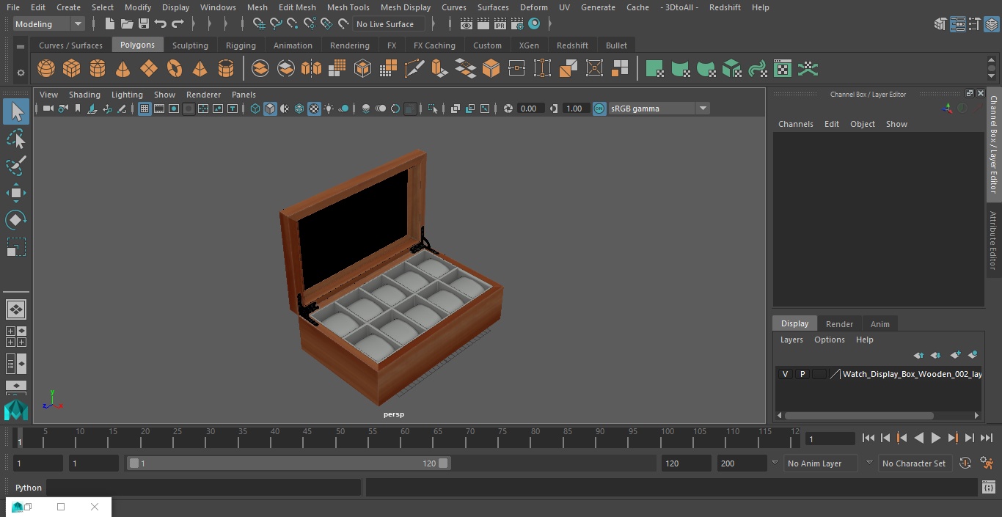The height and width of the screenshot is (517, 1002).
Task: Toggle sRGB gamma view transform button
Action: pyautogui.click(x=599, y=109)
